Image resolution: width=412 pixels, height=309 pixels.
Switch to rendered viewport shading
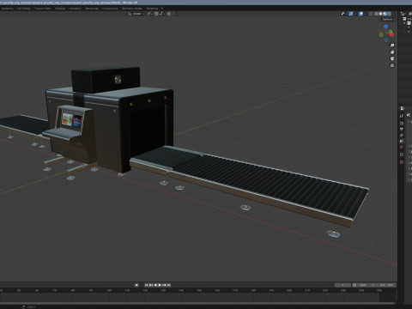[x=390, y=14]
